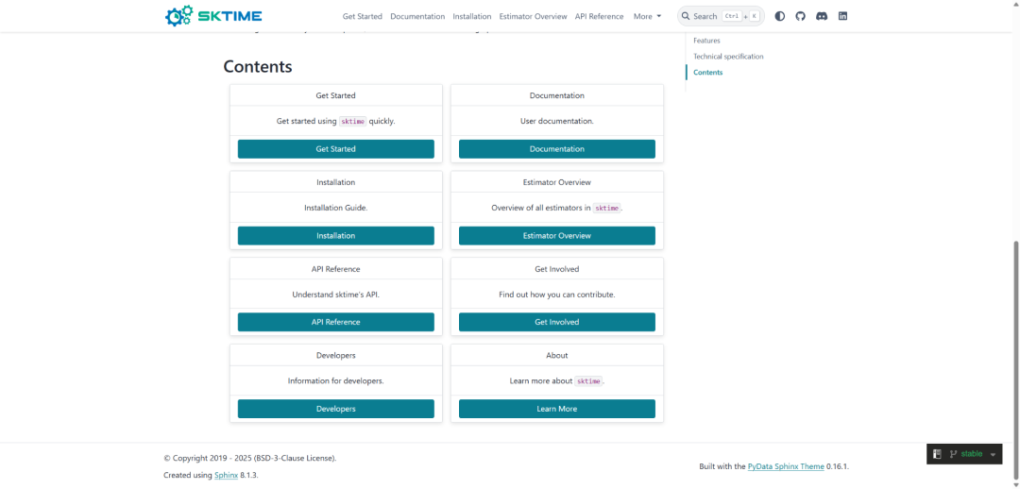Click the stable version label

pos(971,454)
